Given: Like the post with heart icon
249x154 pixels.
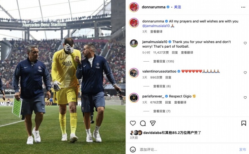Looking at the screenshot, I should click(x=133, y=123).
